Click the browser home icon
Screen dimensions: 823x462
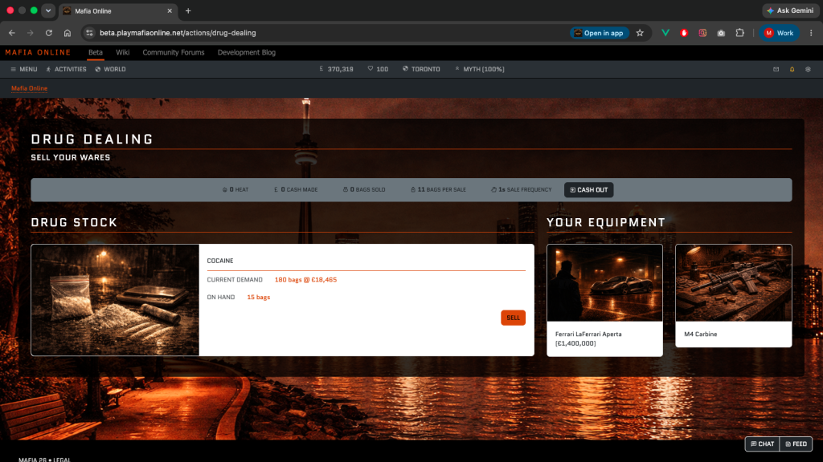(x=68, y=32)
